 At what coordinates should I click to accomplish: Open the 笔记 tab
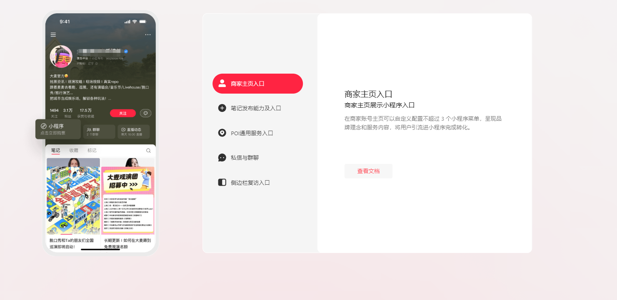pyautogui.click(x=55, y=150)
